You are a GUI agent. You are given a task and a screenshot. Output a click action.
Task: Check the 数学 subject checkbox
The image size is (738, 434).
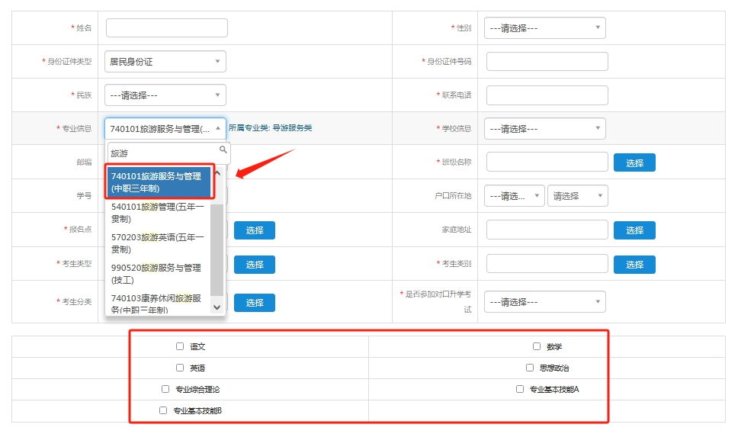click(x=537, y=346)
